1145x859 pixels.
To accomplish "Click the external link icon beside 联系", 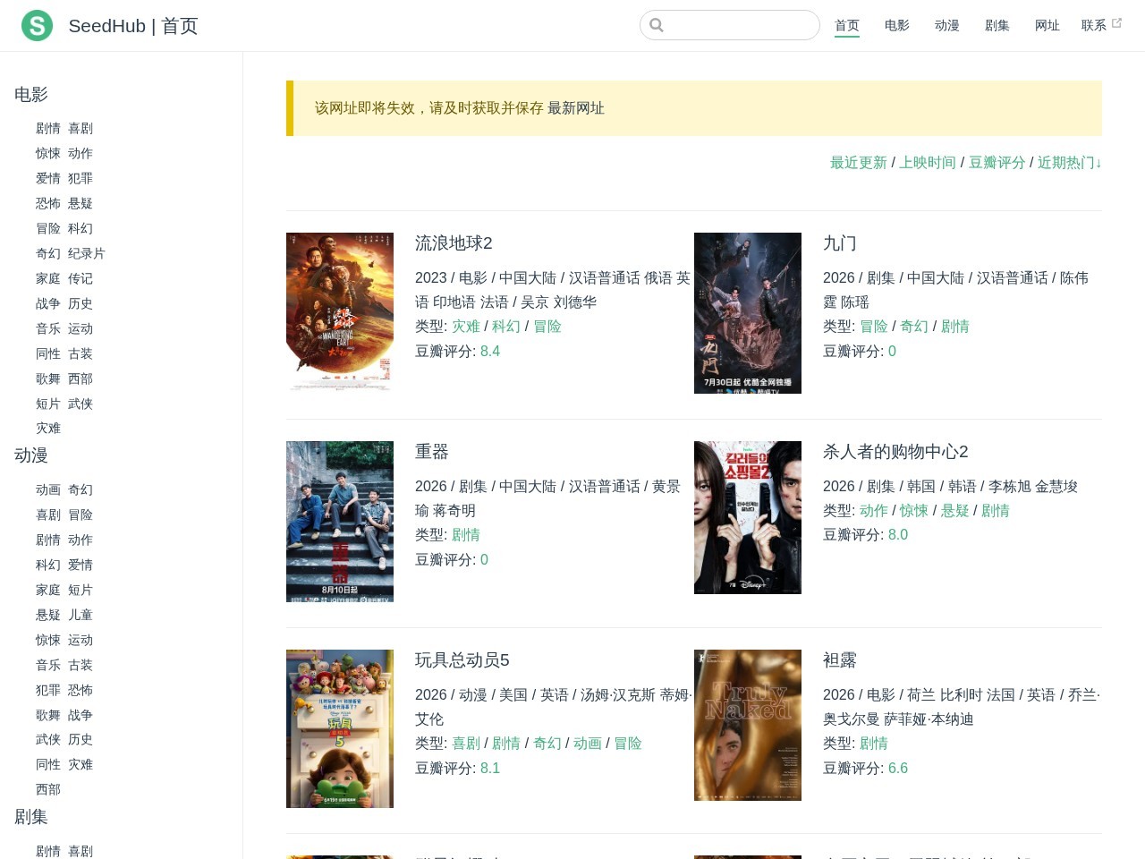I will [x=1116, y=23].
